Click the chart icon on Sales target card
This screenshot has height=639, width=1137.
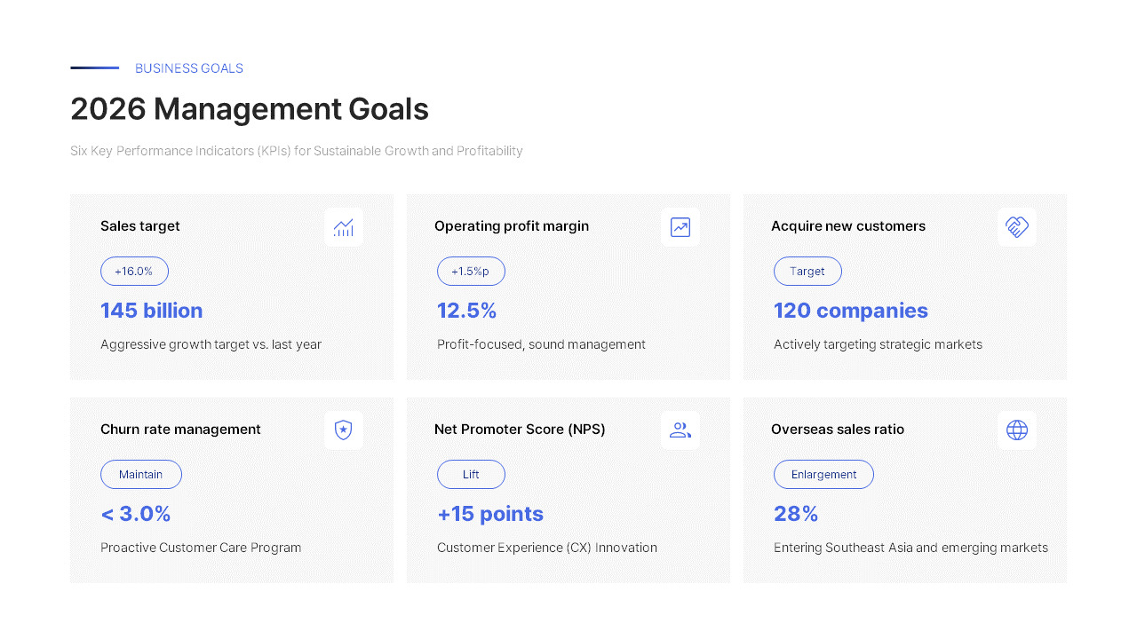coord(344,227)
